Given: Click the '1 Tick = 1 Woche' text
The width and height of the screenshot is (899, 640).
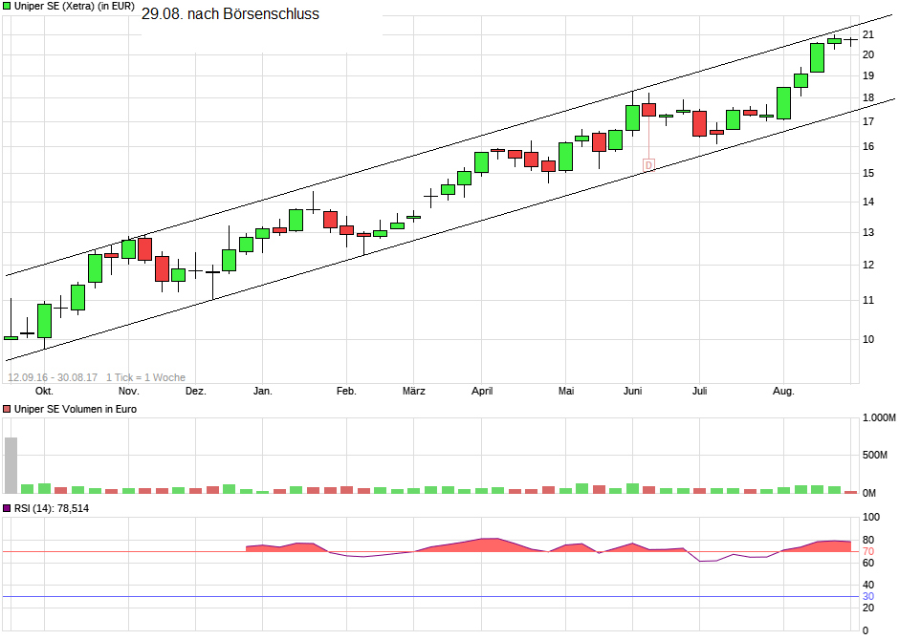Looking at the screenshot, I should (145, 377).
